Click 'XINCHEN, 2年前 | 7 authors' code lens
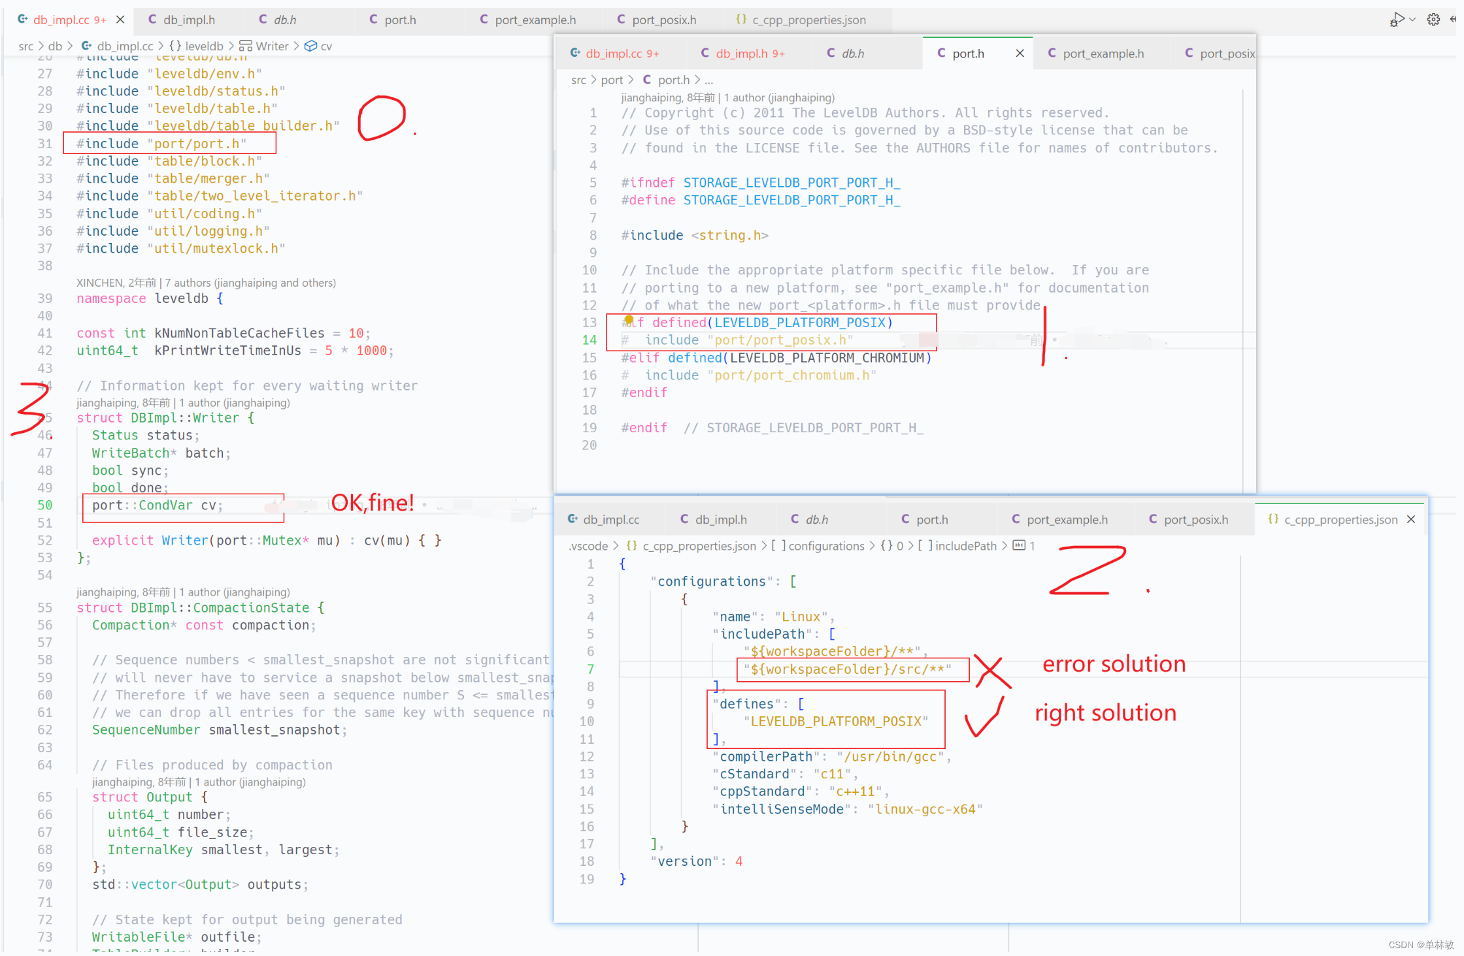 coord(206,283)
